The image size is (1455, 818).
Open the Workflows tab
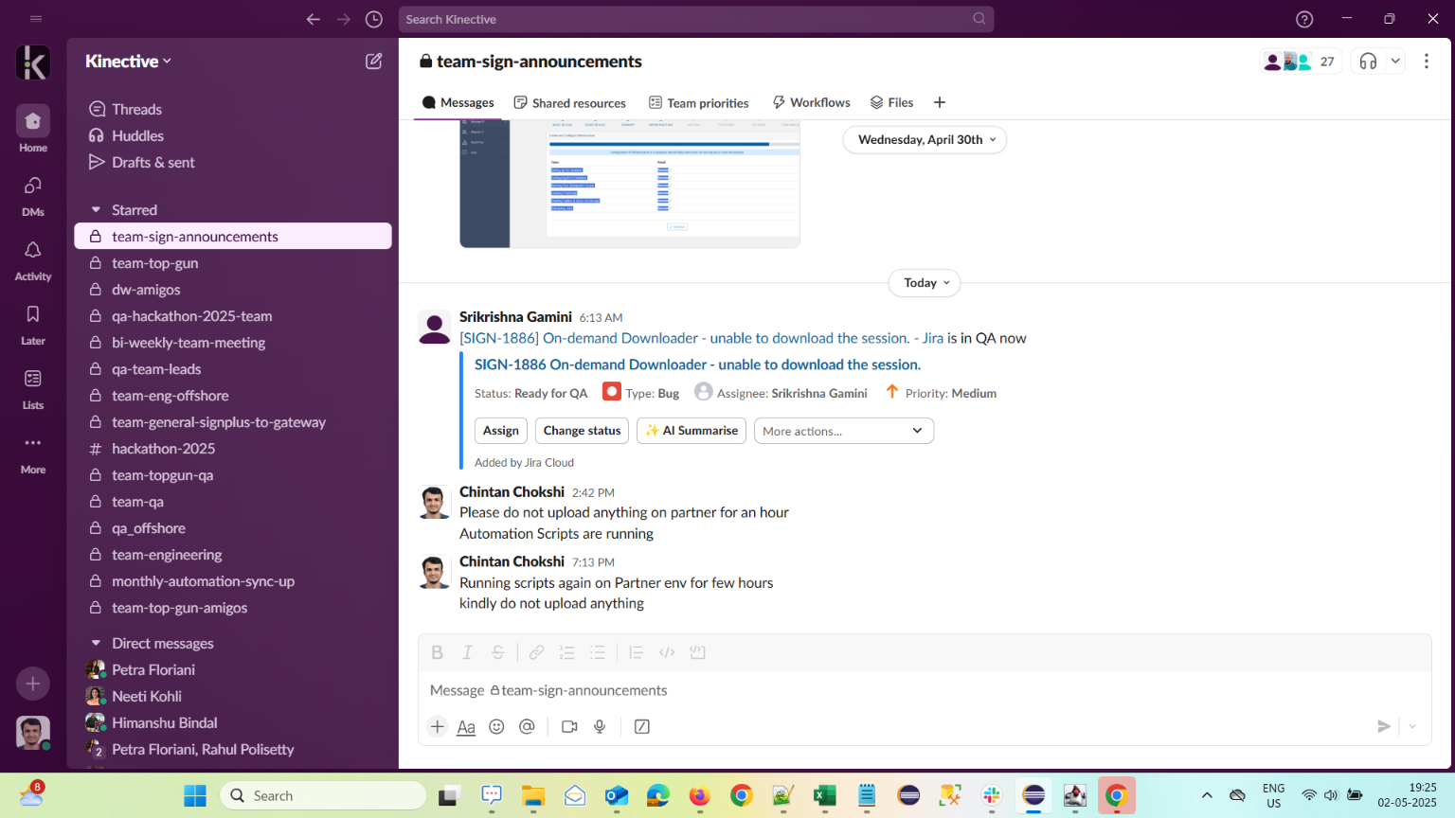click(812, 103)
